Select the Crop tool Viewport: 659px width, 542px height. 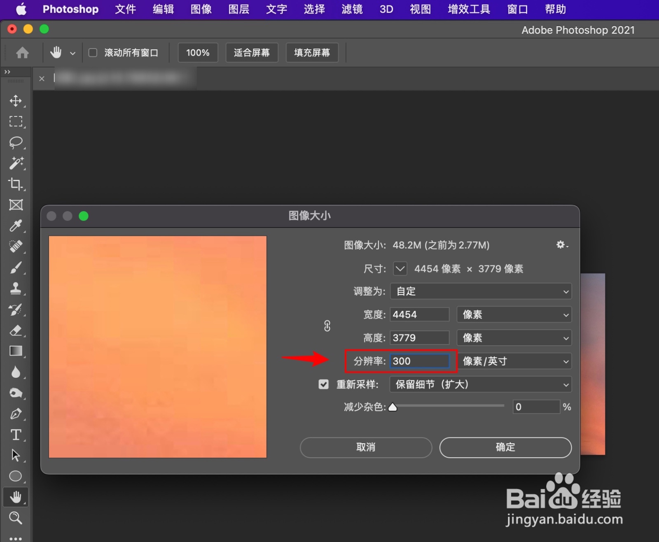point(16,184)
